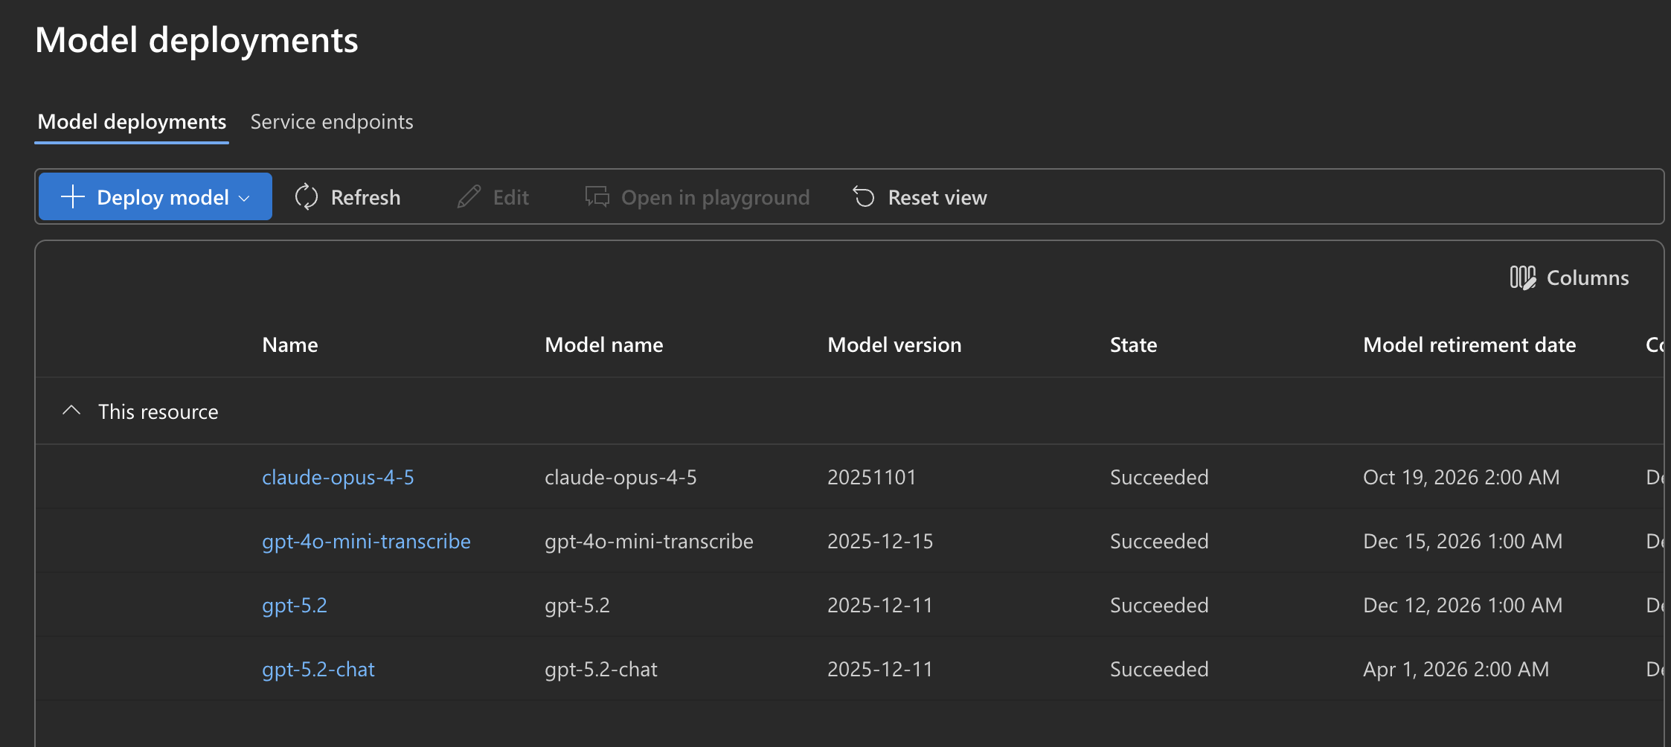Click the playground chat bubble icon
This screenshot has height=747, width=1671.
(597, 196)
